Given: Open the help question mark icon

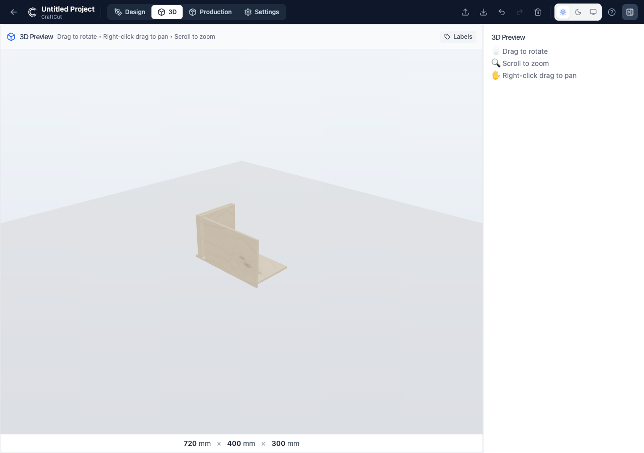Looking at the screenshot, I should point(611,12).
